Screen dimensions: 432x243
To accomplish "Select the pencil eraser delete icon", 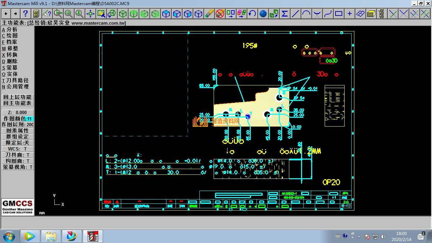I will (x=209, y=13).
